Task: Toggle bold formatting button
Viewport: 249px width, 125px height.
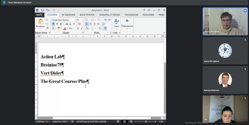Action: (x=53, y=24)
